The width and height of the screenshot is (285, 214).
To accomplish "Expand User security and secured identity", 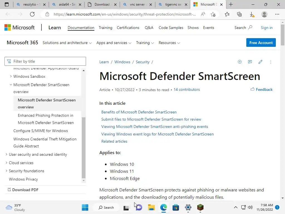I will [6, 154].
